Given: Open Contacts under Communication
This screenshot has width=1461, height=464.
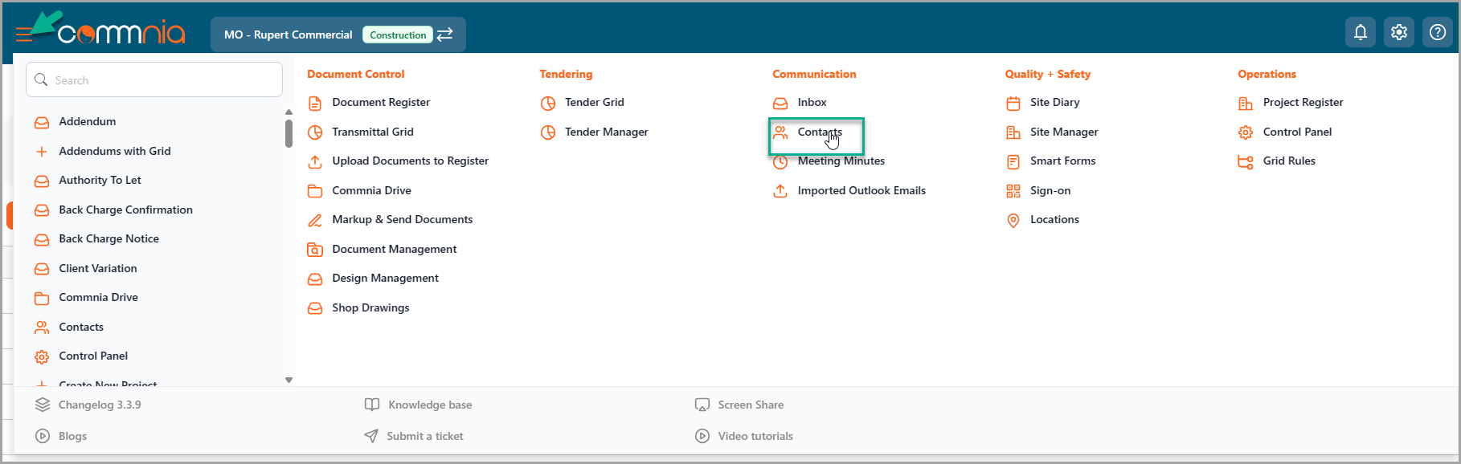Looking at the screenshot, I should [819, 132].
